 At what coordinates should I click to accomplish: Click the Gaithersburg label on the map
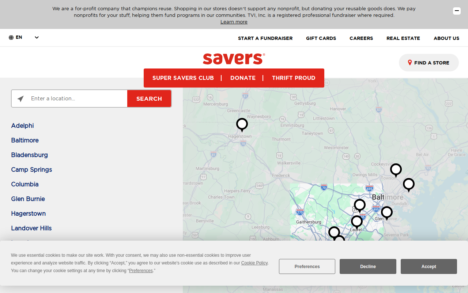(x=309, y=222)
